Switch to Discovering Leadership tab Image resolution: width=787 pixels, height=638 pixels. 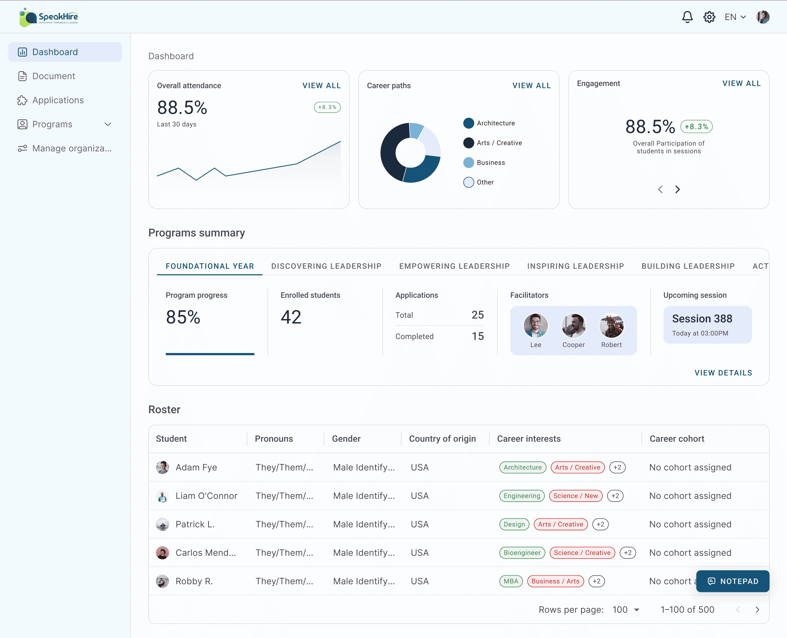click(x=326, y=266)
